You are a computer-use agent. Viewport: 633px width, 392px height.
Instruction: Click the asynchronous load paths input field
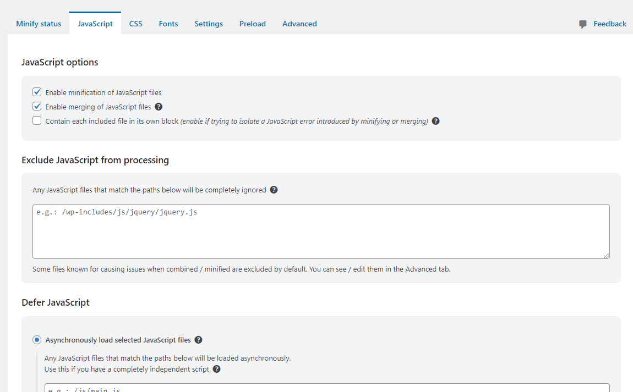tap(327, 388)
